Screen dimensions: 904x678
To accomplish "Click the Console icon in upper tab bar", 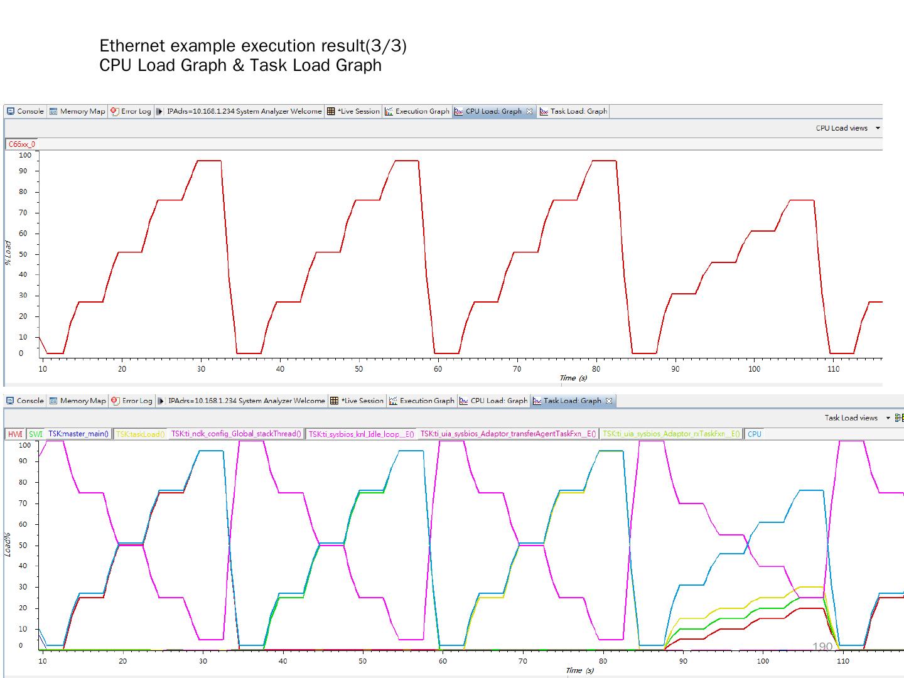I will pos(11,111).
